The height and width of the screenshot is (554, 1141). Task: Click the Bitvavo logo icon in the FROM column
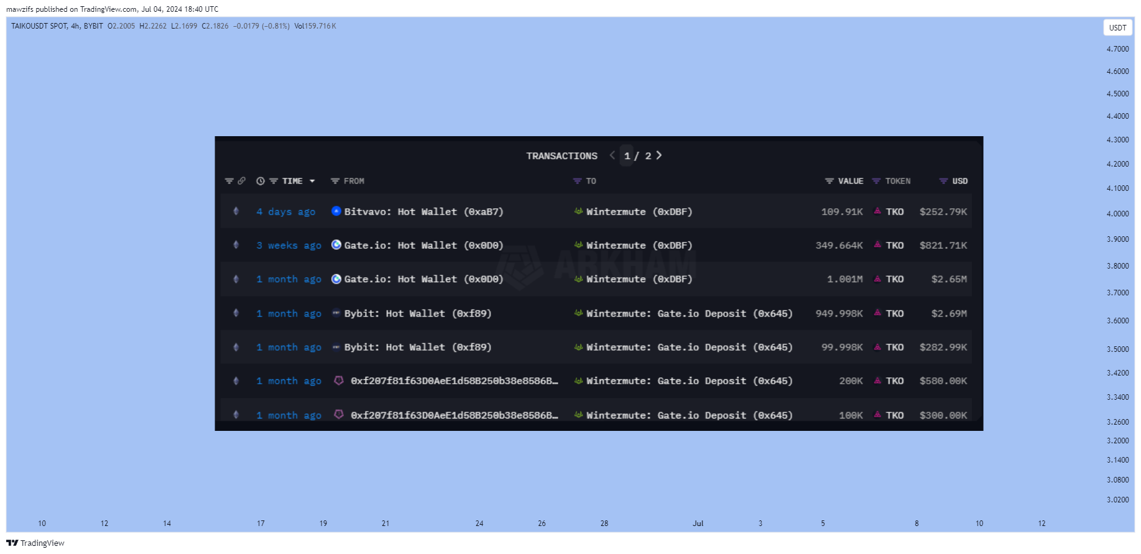pyautogui.click(x=336, y=211)
